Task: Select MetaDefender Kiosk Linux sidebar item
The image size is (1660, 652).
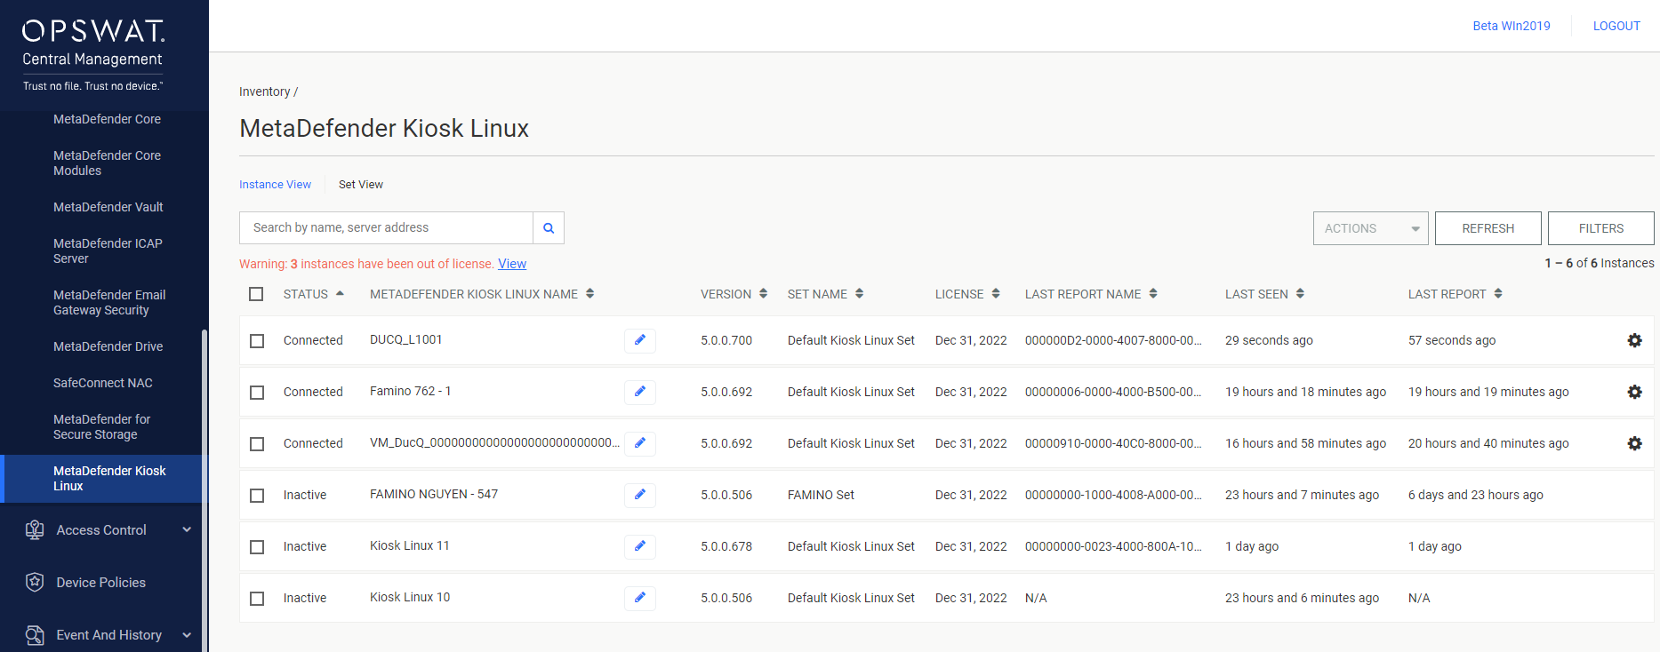Action: (x=103, y=479)
